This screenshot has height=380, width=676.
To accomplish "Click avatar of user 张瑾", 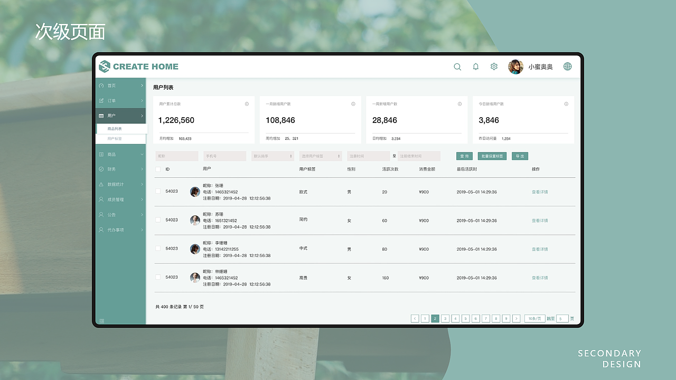I will [195, 192].
